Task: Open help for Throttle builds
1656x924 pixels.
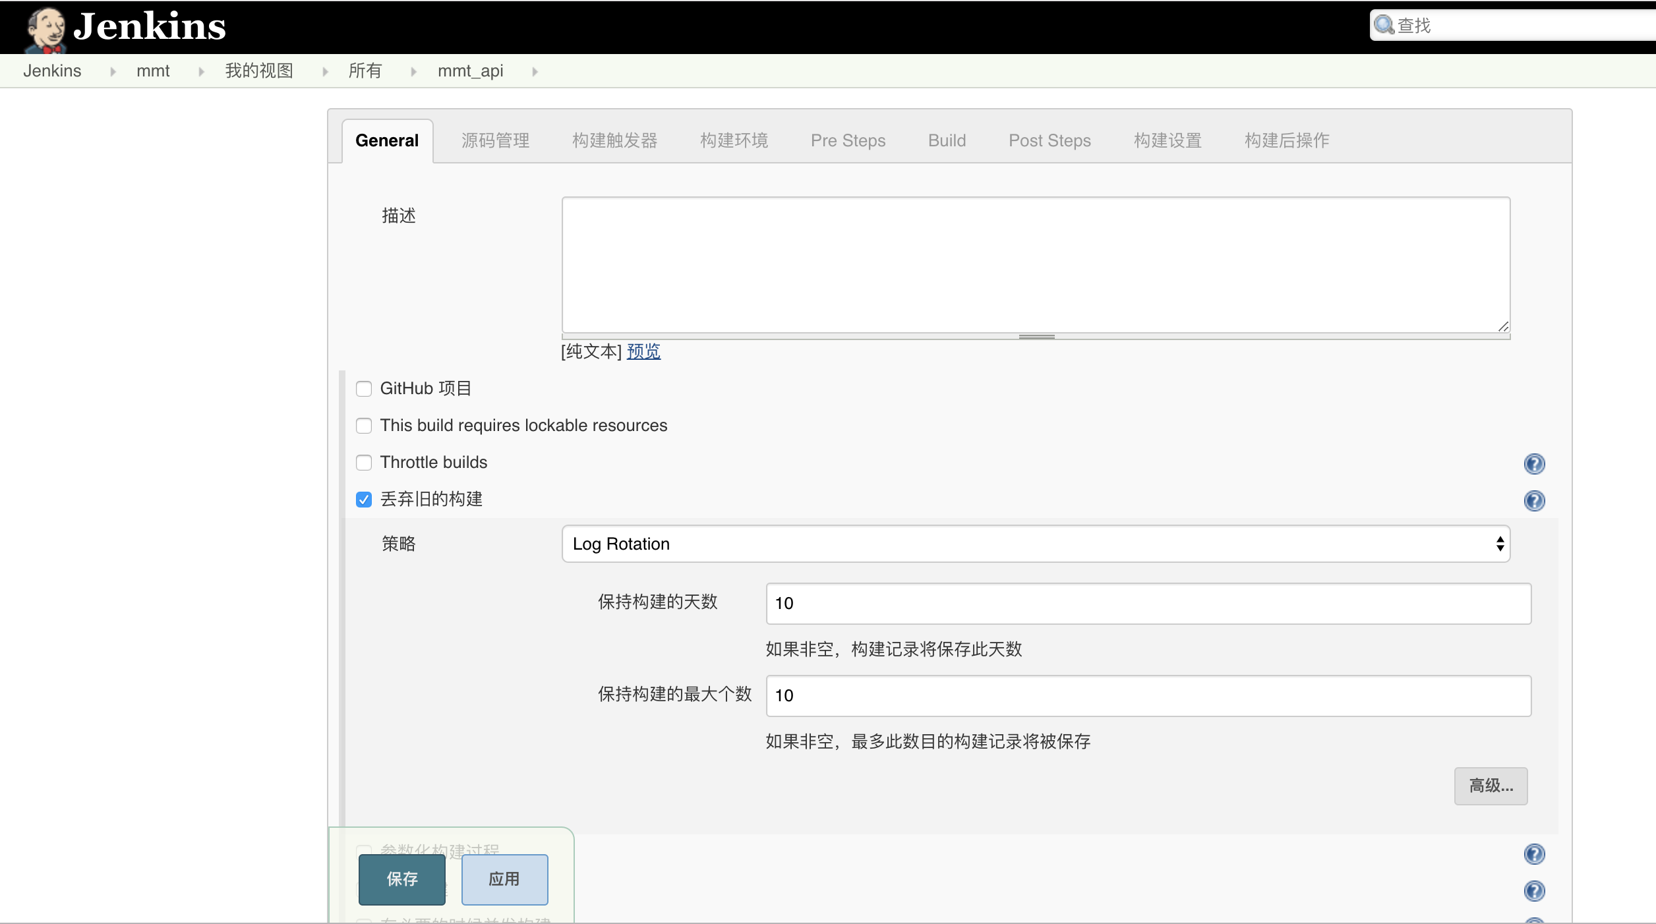Action: coord(1534,464)
